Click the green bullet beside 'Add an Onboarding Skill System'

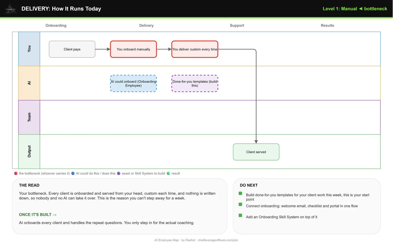pyautogui.click(x=240, y=215)
